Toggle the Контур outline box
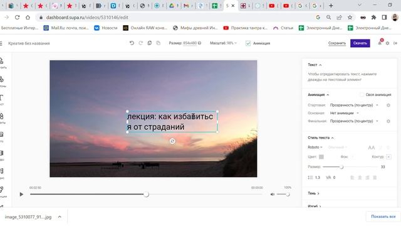Screen dimensions: 401x226 pos(388,157)
